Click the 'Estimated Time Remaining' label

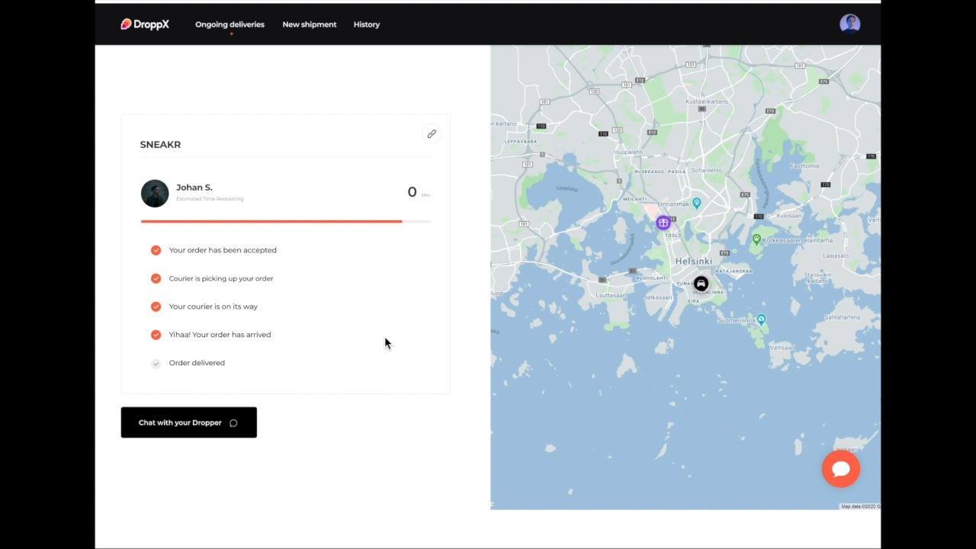pyautogui.click(x=210, y=199)
